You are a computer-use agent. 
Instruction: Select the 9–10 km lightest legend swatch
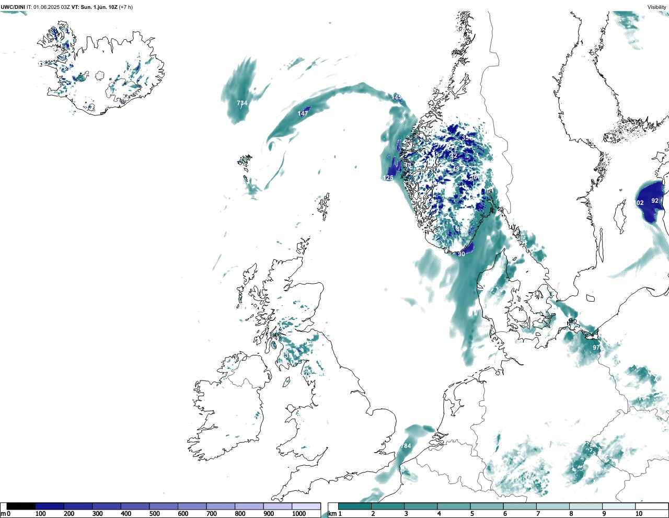[618, 506]
